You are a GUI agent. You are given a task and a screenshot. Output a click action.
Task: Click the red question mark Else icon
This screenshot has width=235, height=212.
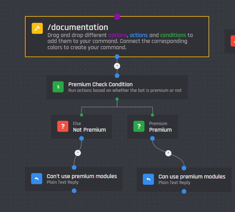[63, 126]
